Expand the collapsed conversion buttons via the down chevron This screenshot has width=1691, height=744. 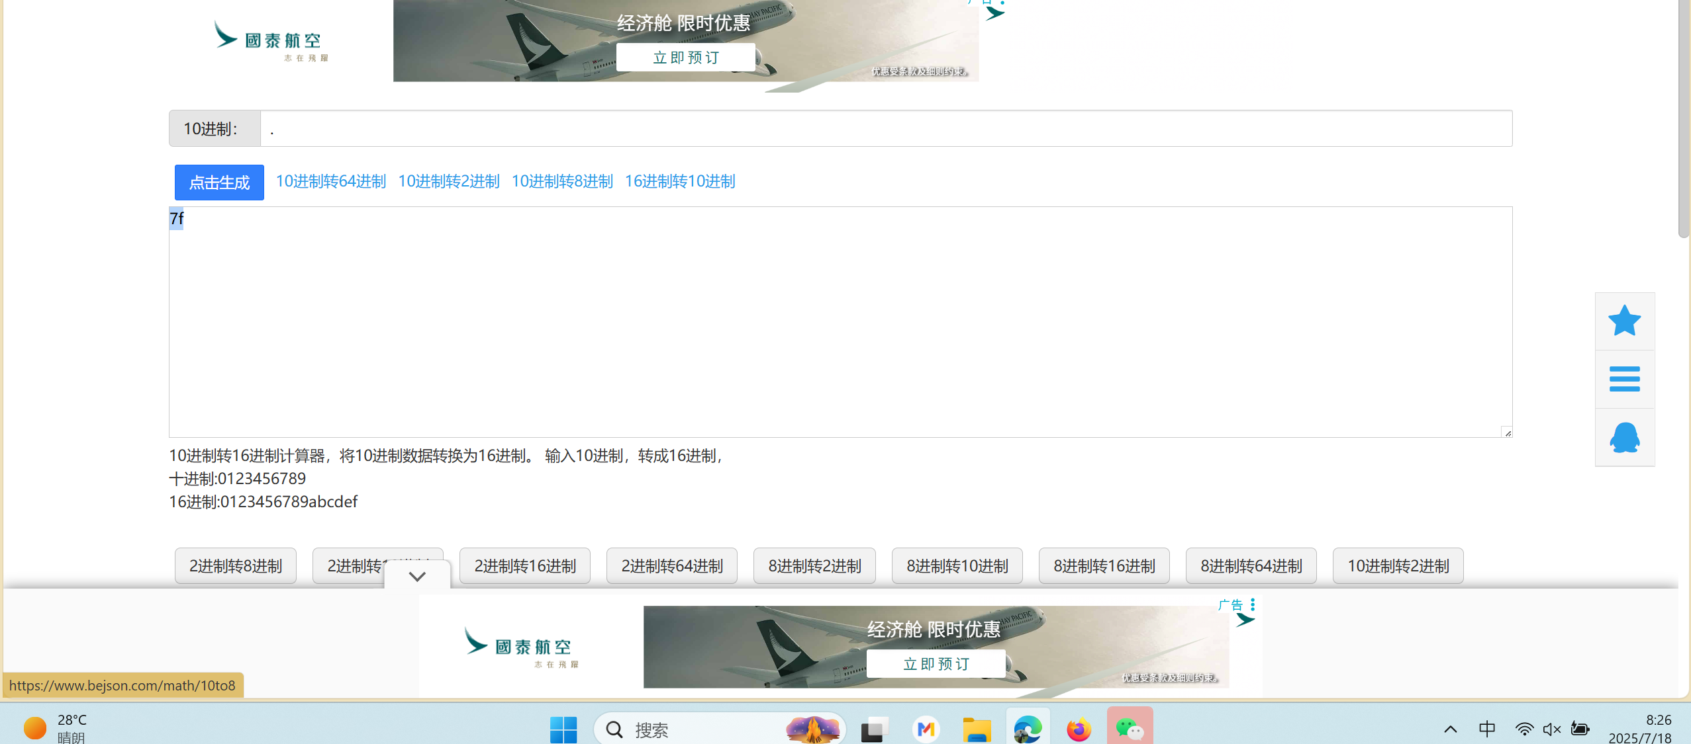[x=416, y=575]
